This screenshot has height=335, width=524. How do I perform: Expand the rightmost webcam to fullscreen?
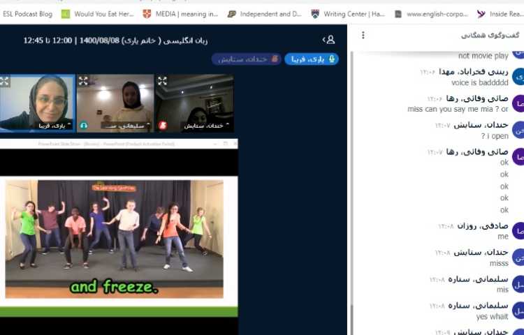click(162, 81)
